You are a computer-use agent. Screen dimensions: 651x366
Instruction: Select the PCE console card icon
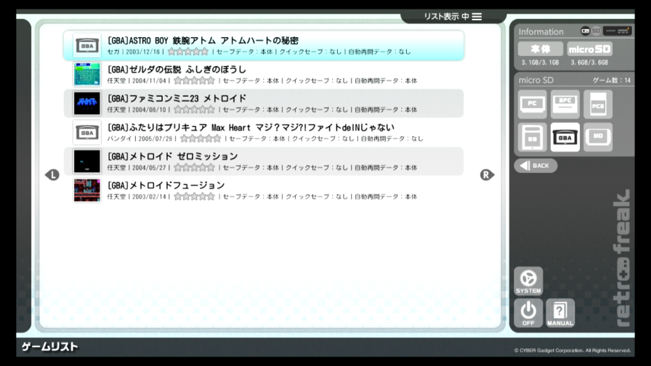coord(598,104)
